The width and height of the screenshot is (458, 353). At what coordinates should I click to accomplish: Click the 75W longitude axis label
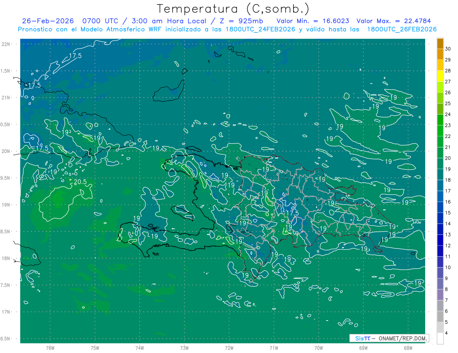(x=95, y=348)
